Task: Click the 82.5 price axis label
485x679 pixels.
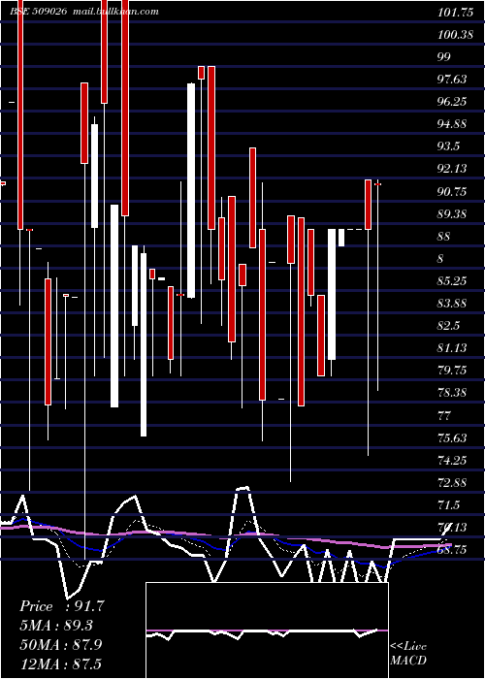Action: point(448,326)
